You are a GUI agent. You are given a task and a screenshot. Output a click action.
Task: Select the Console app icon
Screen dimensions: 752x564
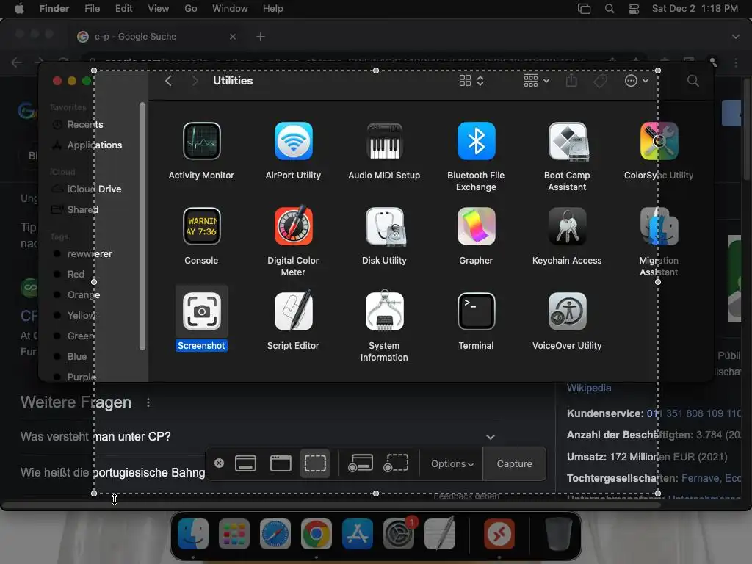[x=201, y=226]
